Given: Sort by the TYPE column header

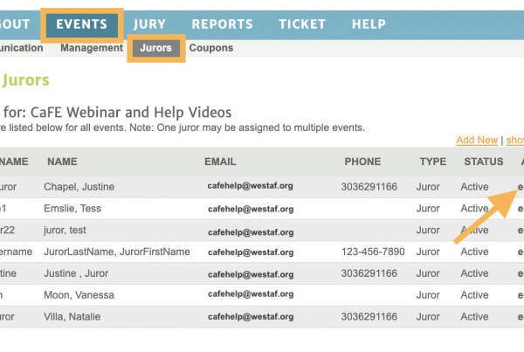Looking at the screenshot, I should tap(433, 162).
